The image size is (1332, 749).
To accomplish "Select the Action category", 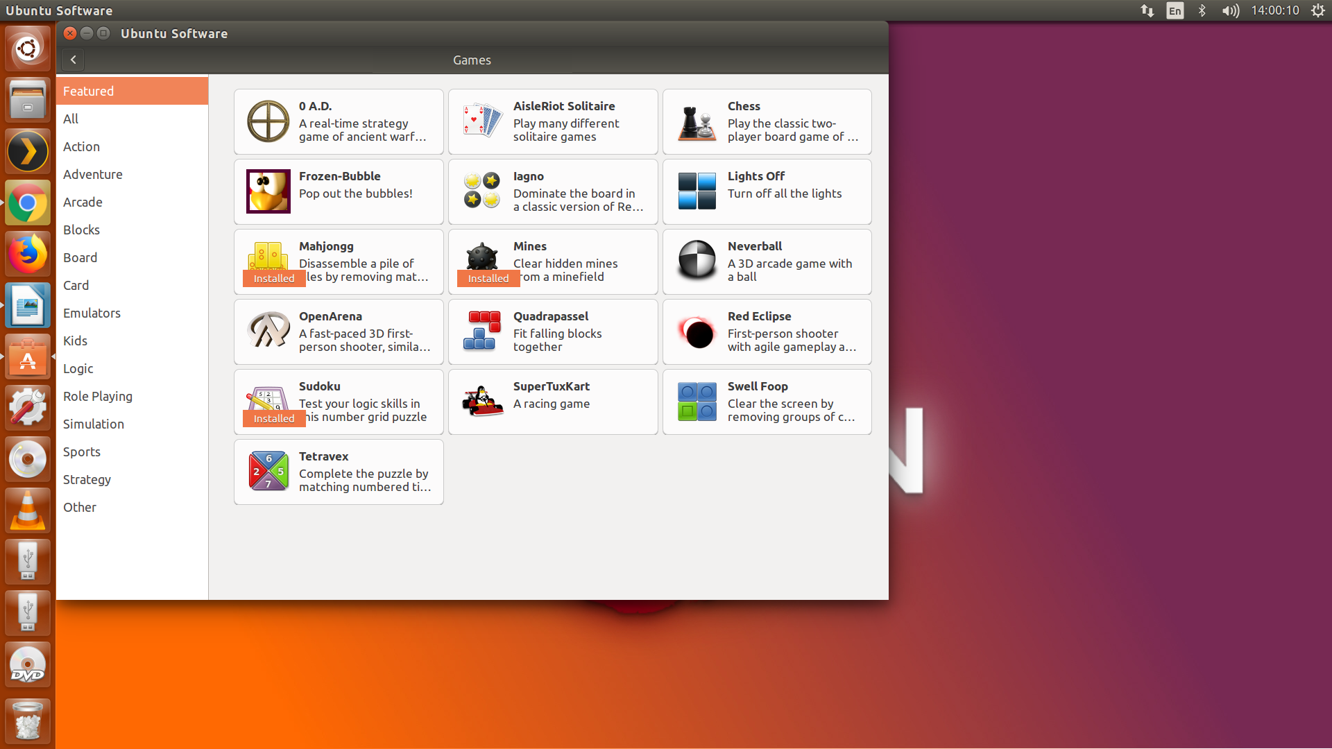I will [x=132, y=146].
